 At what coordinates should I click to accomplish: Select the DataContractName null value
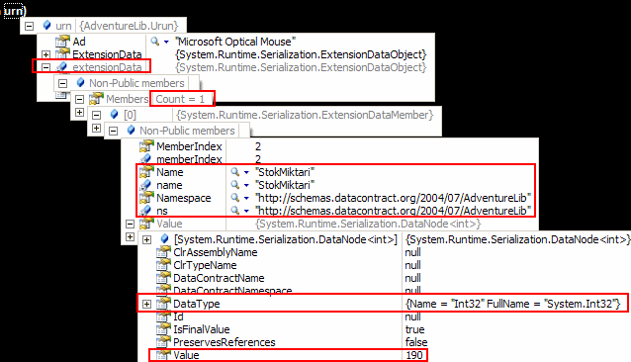tap(412, 278)
